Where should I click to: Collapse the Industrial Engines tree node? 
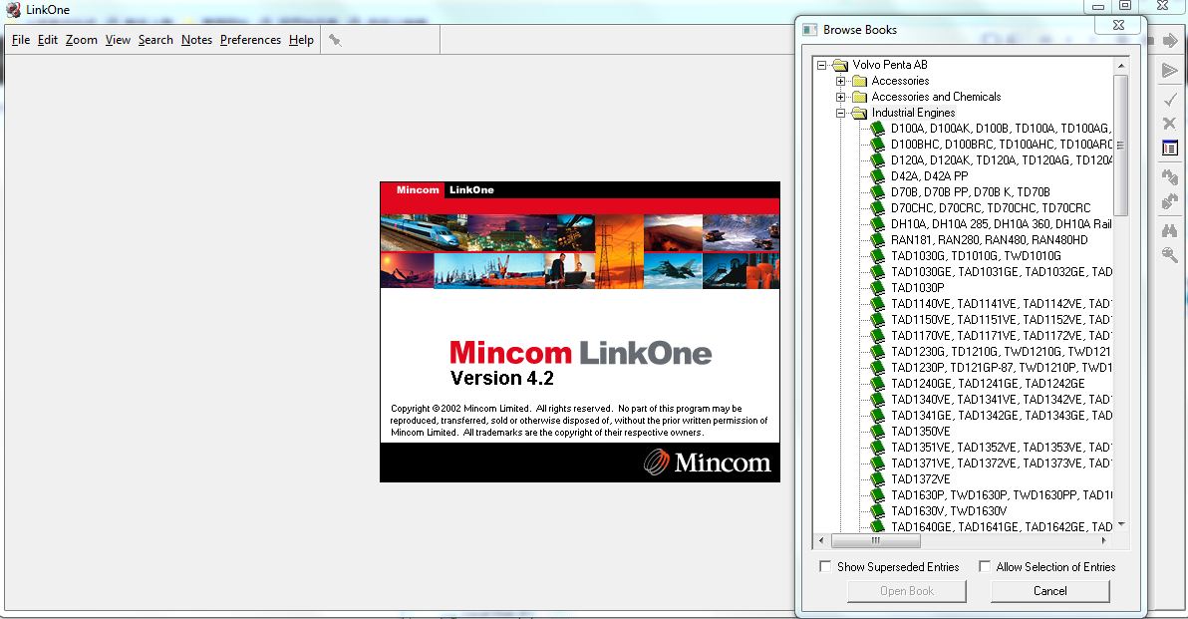pyautogui.click(x=840, y=113)
